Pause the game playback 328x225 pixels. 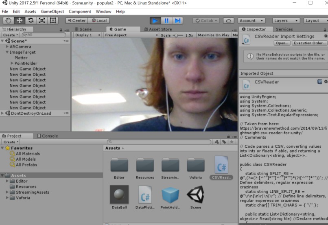166,20
